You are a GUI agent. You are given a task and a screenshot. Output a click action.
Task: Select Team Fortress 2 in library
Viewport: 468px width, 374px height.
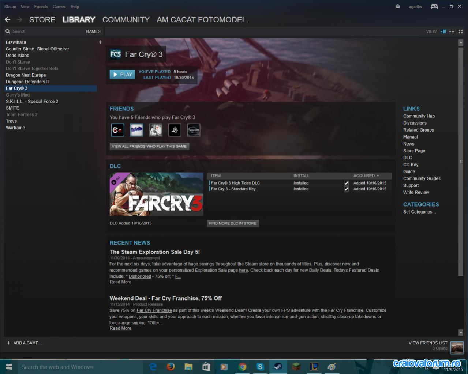click(x=50, y=115)
